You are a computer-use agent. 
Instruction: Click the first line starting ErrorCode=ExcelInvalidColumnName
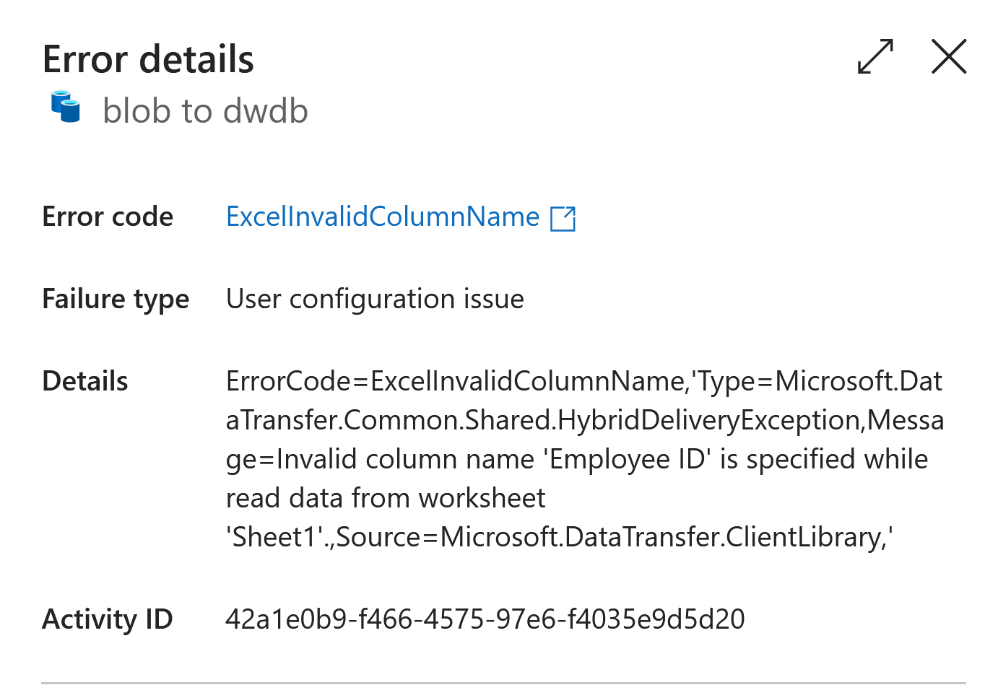click(583, 381)
